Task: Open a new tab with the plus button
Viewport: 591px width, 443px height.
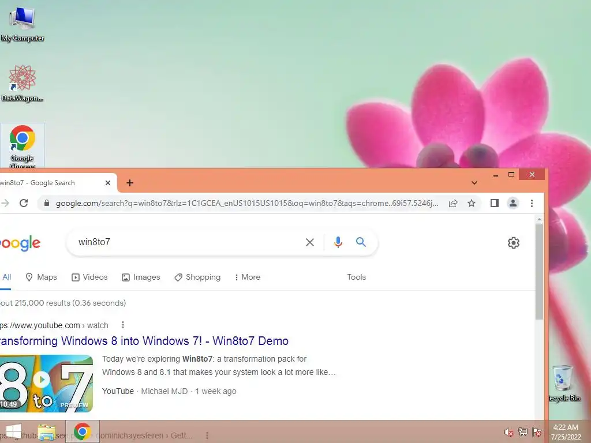Action: (x=130, y=183)
